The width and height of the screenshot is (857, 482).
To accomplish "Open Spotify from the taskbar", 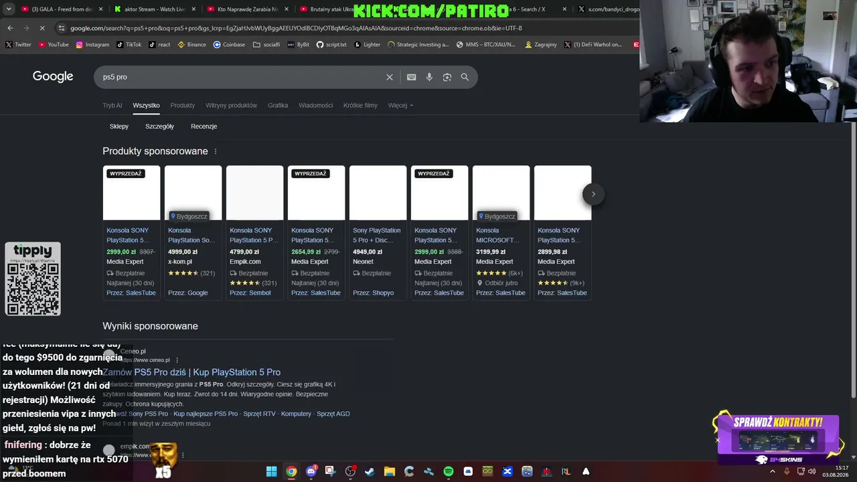I will [449, 471].
